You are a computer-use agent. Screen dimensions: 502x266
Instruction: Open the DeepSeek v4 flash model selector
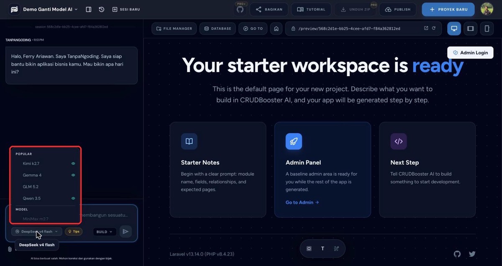tap(37, 232)
